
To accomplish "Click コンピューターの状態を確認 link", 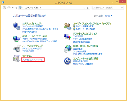I will click(33, 26).
